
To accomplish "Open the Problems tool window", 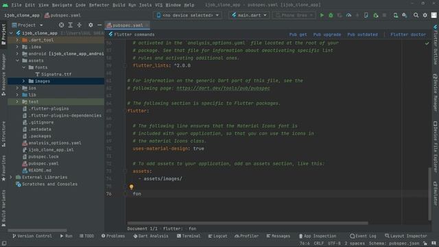I will pyautogui.click(x=113, y=236).
